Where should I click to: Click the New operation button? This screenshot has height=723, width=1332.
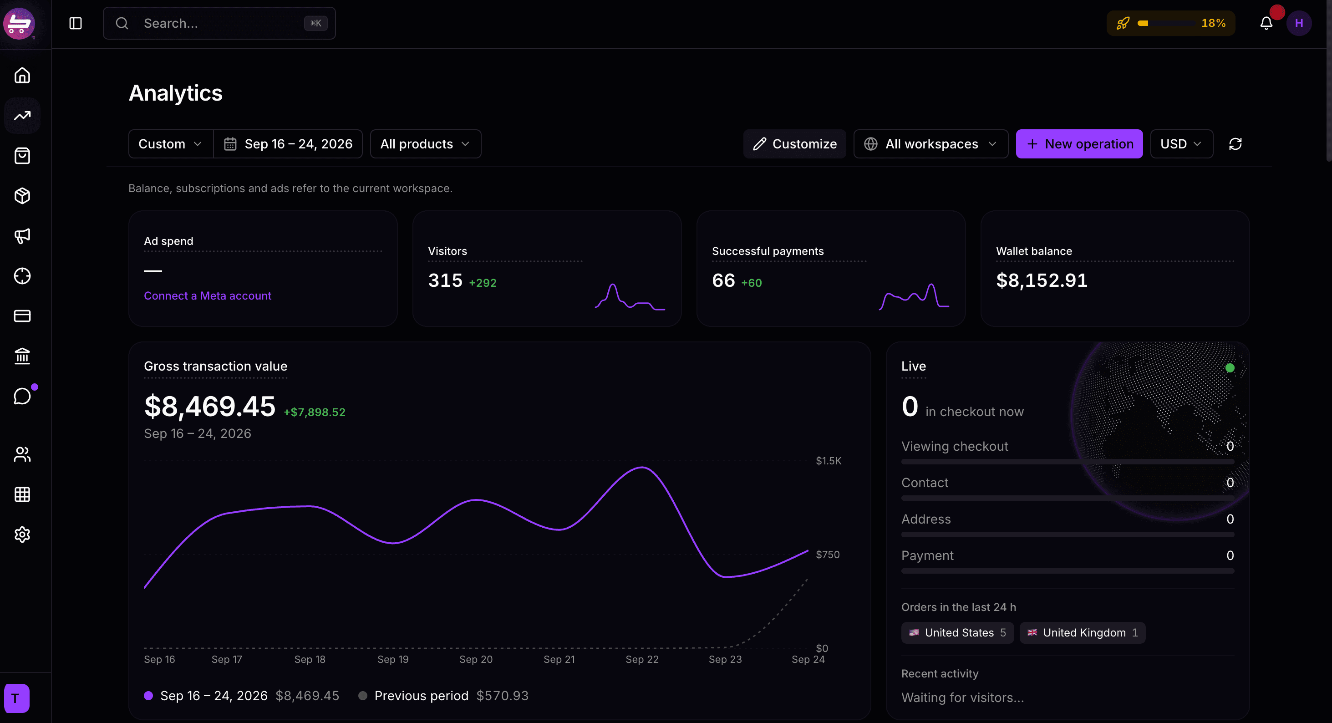point(1079,144)
